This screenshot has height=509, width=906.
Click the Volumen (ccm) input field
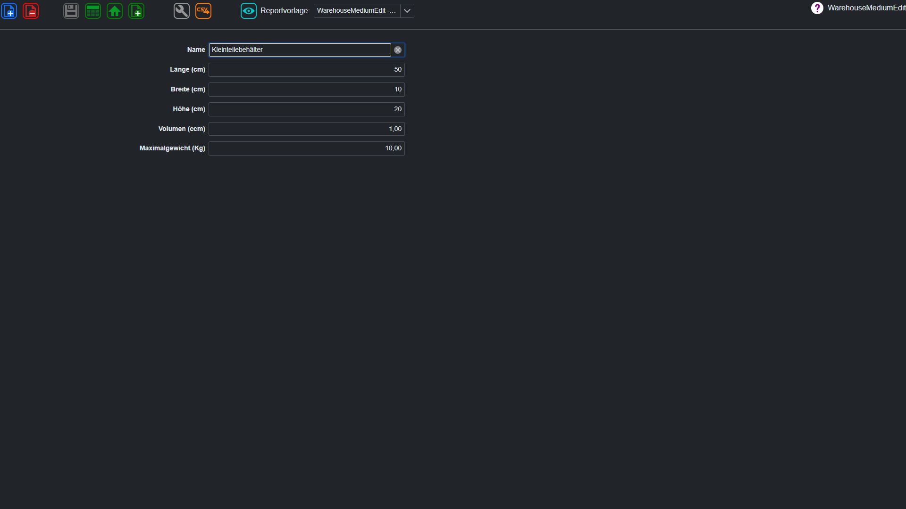tap(307, 129)
